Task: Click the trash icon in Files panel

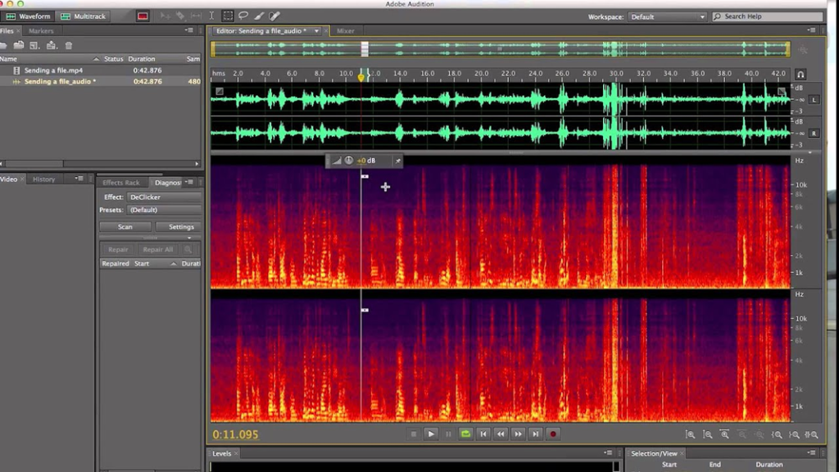Action: pos(69,45)
